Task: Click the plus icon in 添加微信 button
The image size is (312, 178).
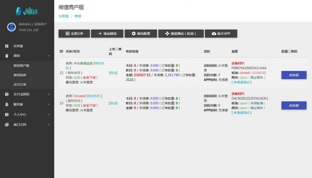Action: [100, 33]
